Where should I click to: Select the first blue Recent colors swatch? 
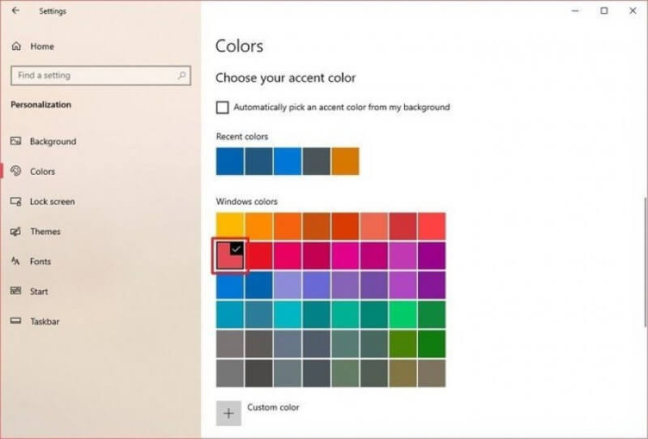click(x=230, y=161)
